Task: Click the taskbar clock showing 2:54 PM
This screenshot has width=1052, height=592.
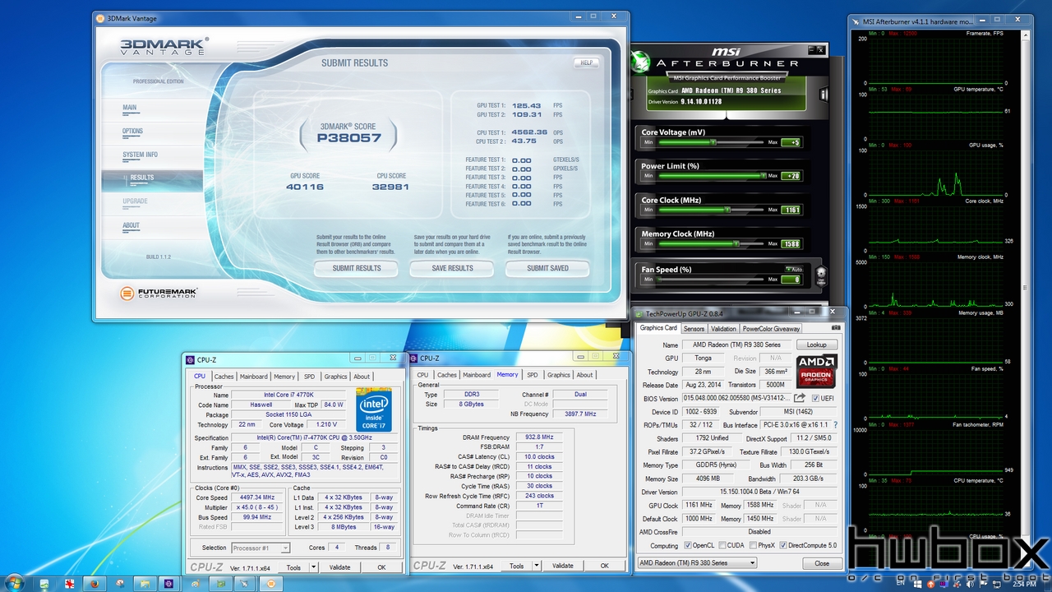Action: point(1024,584)
